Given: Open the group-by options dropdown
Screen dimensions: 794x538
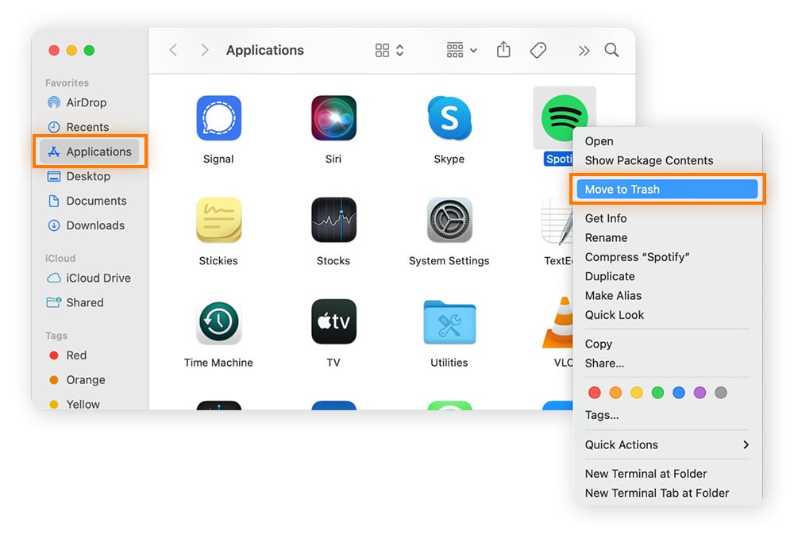Looking at the screenshot, I should (461, 50).
